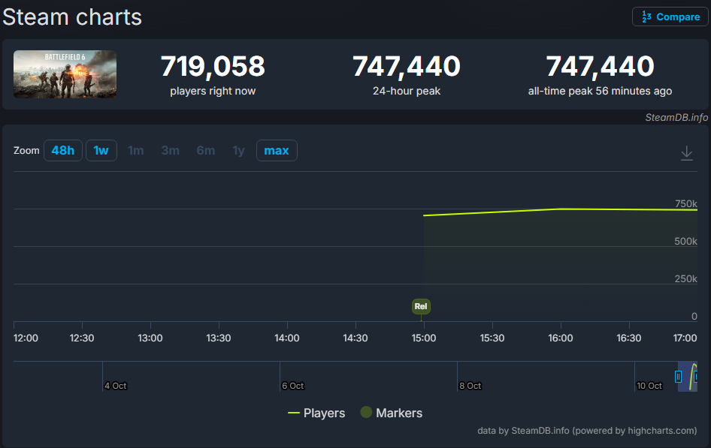The width and height of the screenshot is (711, 448).
Task: Click the Rel release marker on chart
Action: [x=421, y=306]
